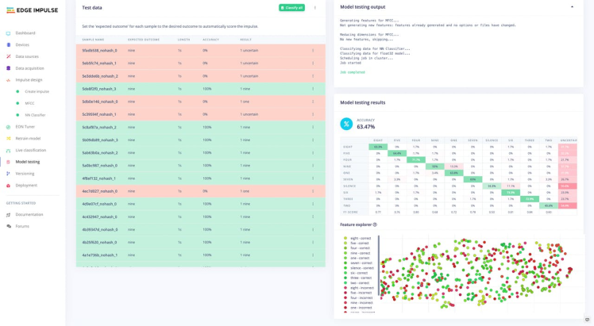The height and width of the screenshot is (326, 594).
Task: Open Test data panel three-dot menu
Action: (x=315, y=8)
